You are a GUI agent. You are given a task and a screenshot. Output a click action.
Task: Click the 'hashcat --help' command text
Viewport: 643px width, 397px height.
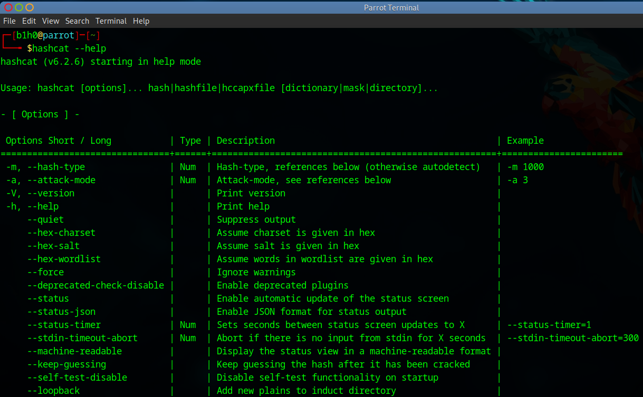coord(69,48)
